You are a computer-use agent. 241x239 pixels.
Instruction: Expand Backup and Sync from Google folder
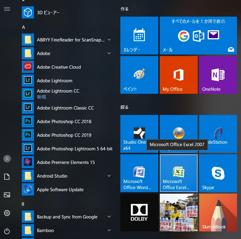pyautogui.click(x=109, y=217)
